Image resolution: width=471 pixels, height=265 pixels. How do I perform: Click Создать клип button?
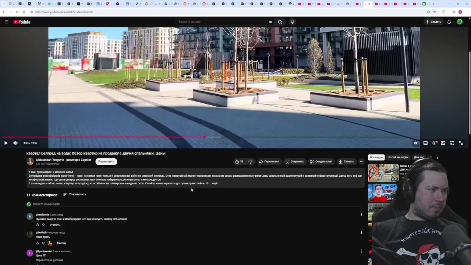pos(321,162)
